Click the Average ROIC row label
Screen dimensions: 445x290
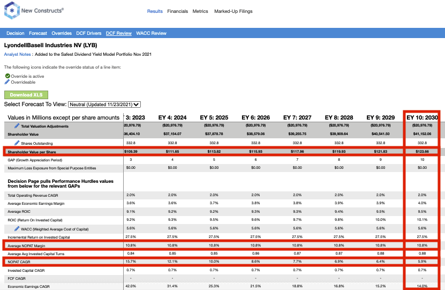tap(19, 212)
